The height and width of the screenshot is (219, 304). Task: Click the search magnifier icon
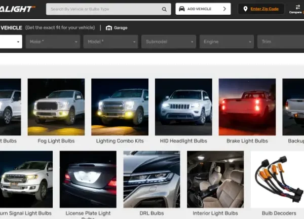pos(164,9)
